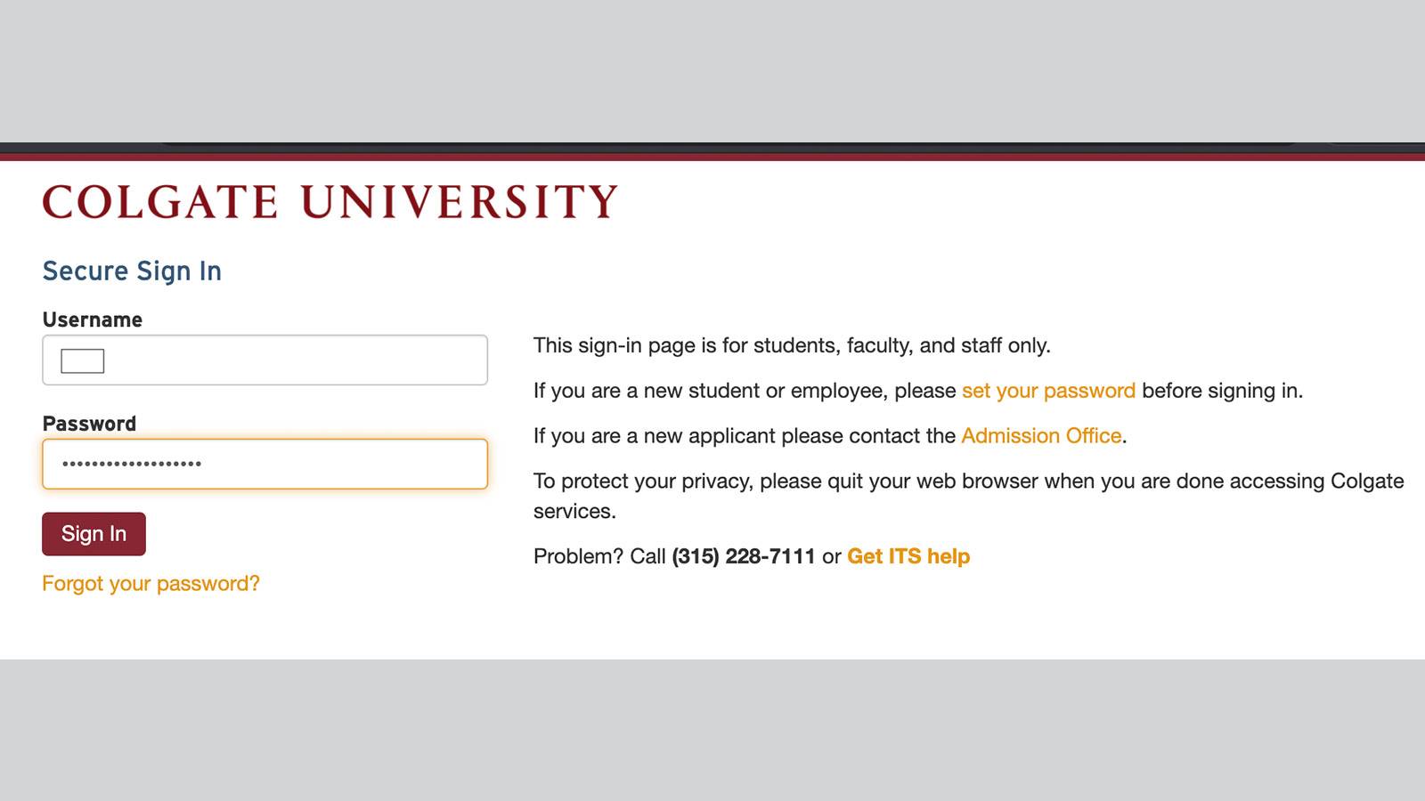
Task: Click the new student or employee text
Action: [744, 391]
